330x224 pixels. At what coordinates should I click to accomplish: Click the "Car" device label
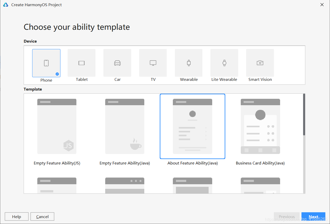point(118,80)
